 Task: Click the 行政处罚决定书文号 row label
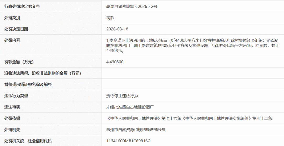[22, 7]
